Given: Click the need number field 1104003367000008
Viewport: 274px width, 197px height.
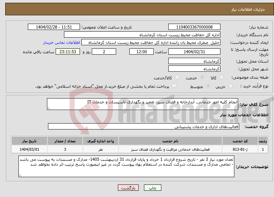Looking at the screenshot, I should [x=194, y=27].
